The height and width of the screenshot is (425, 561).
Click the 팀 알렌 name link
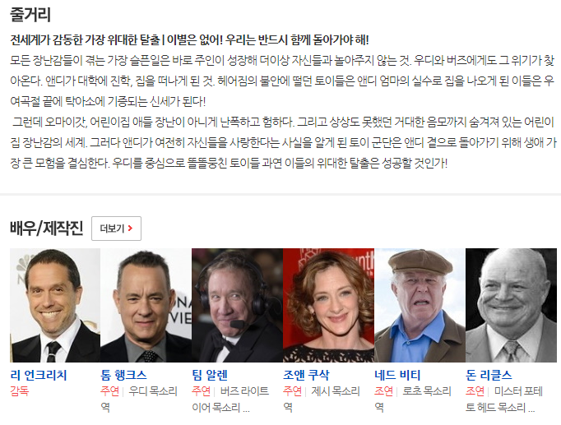coord(210,375)
